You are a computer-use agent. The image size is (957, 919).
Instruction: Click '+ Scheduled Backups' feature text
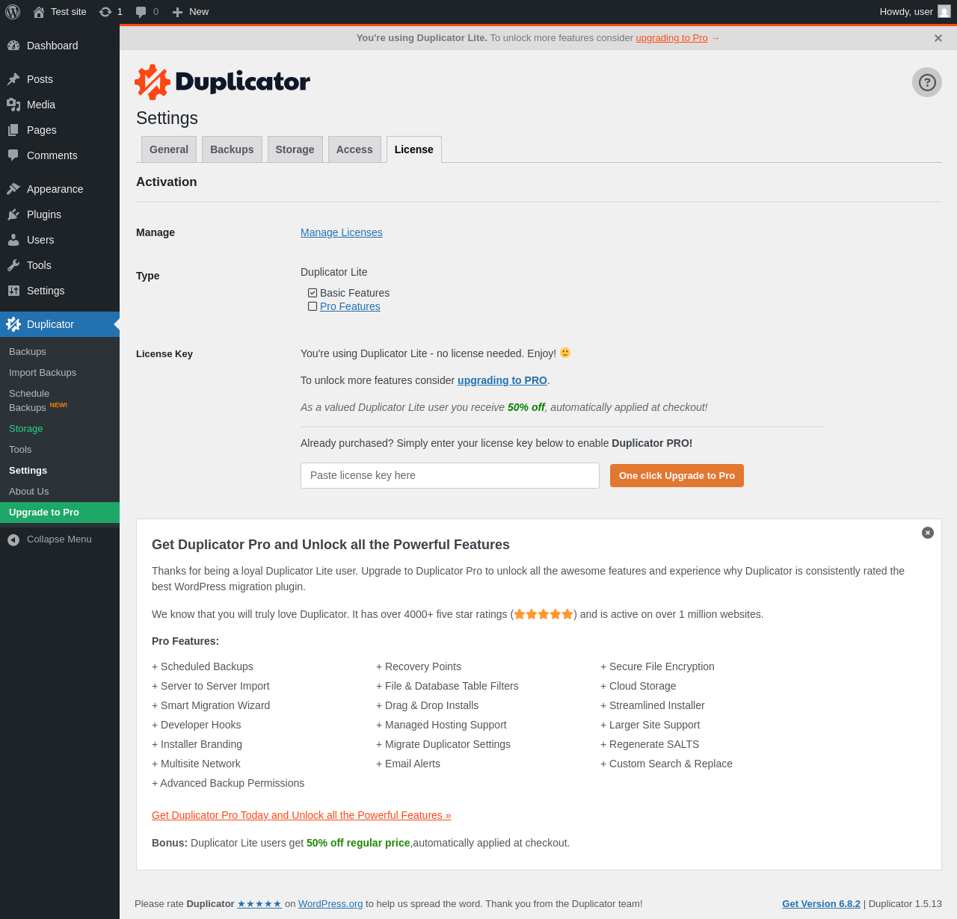point(203,666)
